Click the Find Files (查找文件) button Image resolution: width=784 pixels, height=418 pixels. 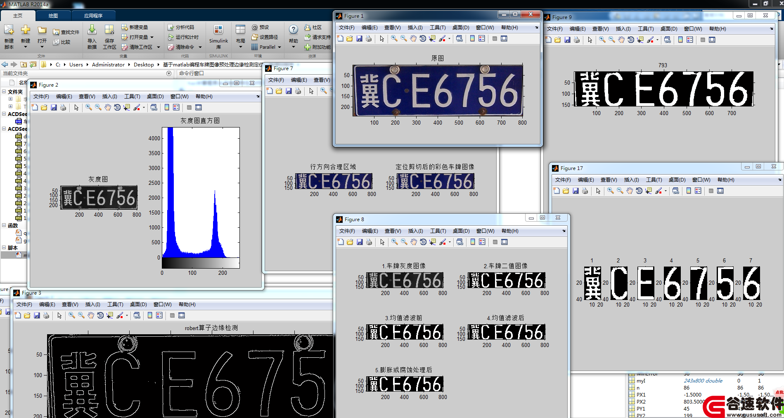click(x=66, y=32)
